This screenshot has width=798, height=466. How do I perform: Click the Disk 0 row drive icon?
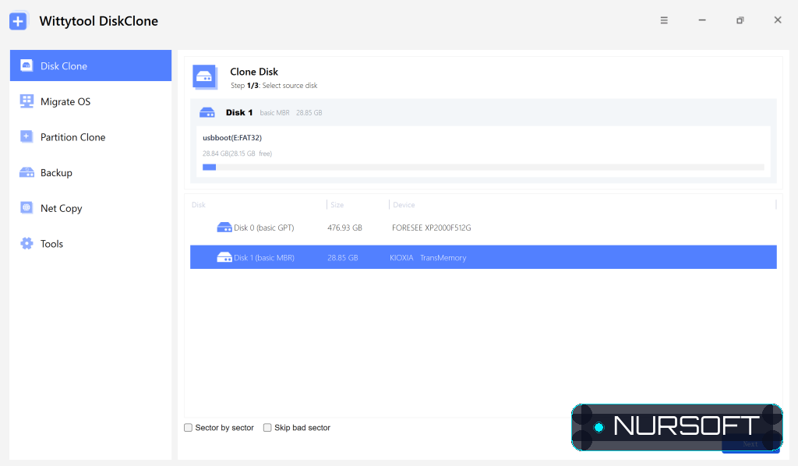(224, 228)
